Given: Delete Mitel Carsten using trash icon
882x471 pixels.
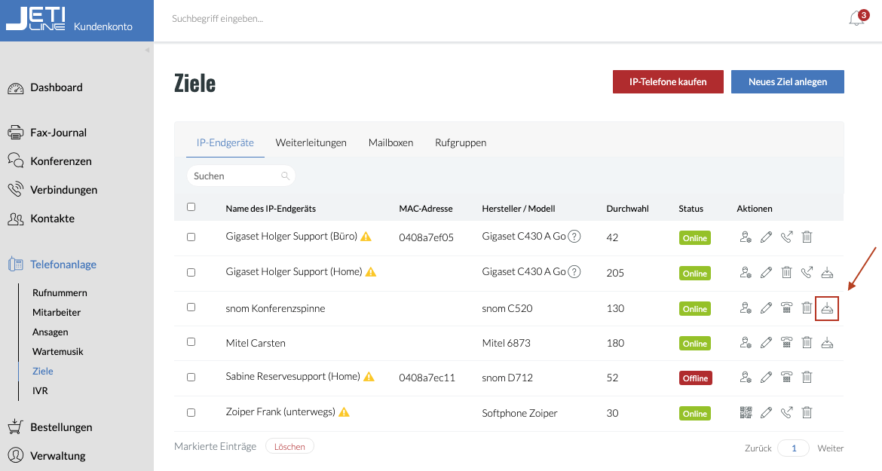Looking at the screenshot, I should point(807,342).
